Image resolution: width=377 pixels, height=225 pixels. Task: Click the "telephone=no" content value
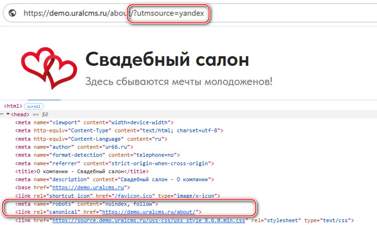click(155, 155)
